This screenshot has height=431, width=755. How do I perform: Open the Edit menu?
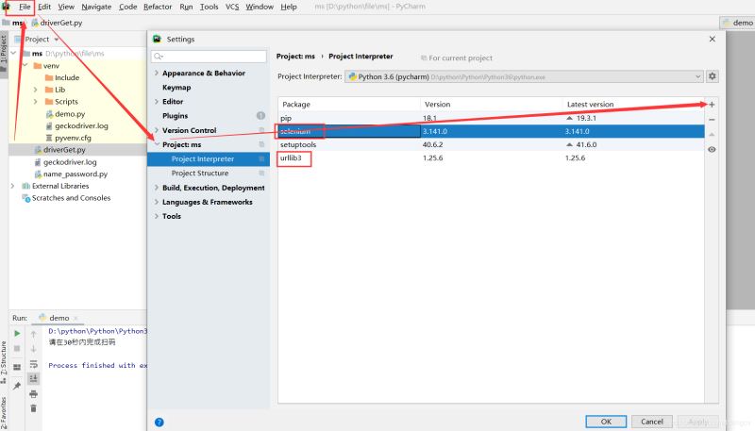pos(44,7)
